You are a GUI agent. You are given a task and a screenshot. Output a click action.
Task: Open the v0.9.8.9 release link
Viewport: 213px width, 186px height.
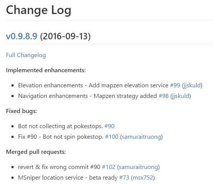click(x=22, y=36)
